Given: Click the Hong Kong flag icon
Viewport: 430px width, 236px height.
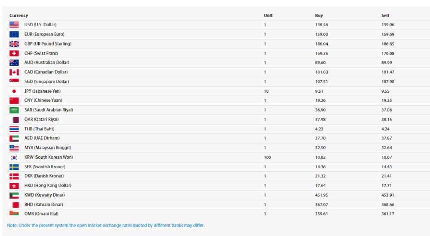Looking at the screenshot, I should [14, 186].
